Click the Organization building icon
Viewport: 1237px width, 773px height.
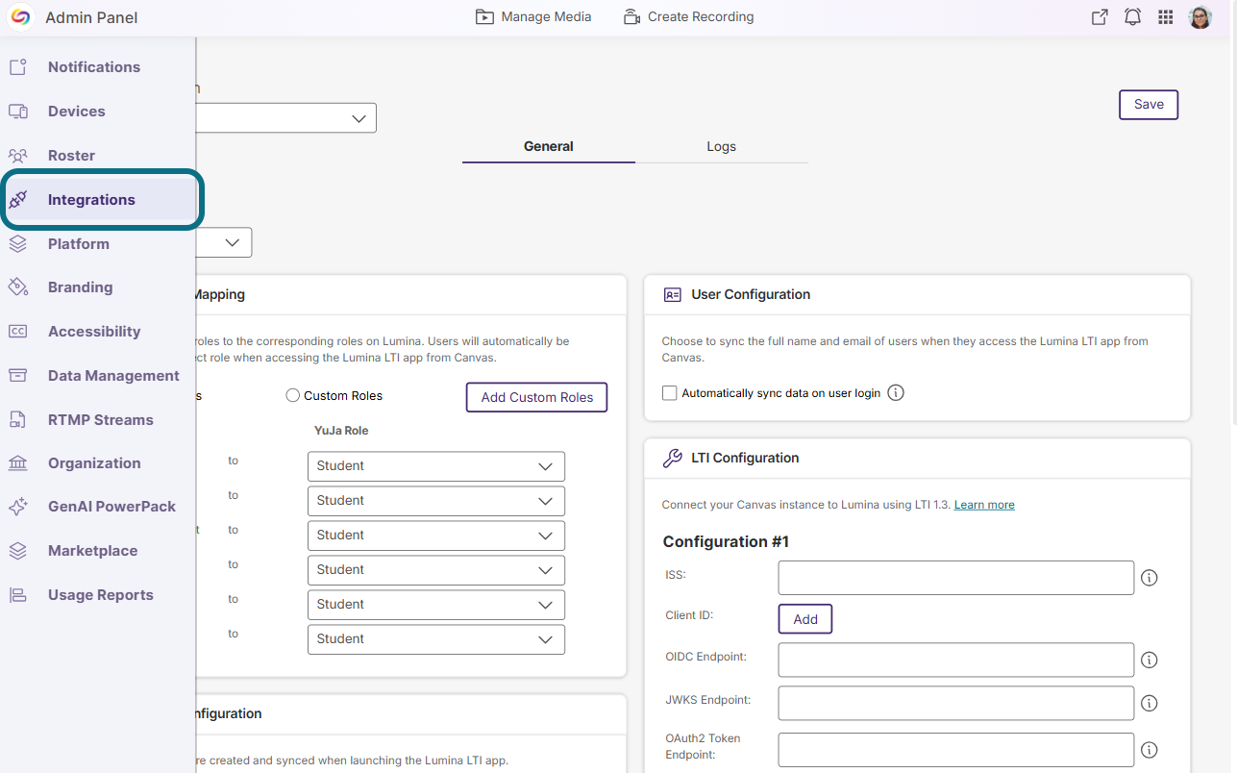17,463
